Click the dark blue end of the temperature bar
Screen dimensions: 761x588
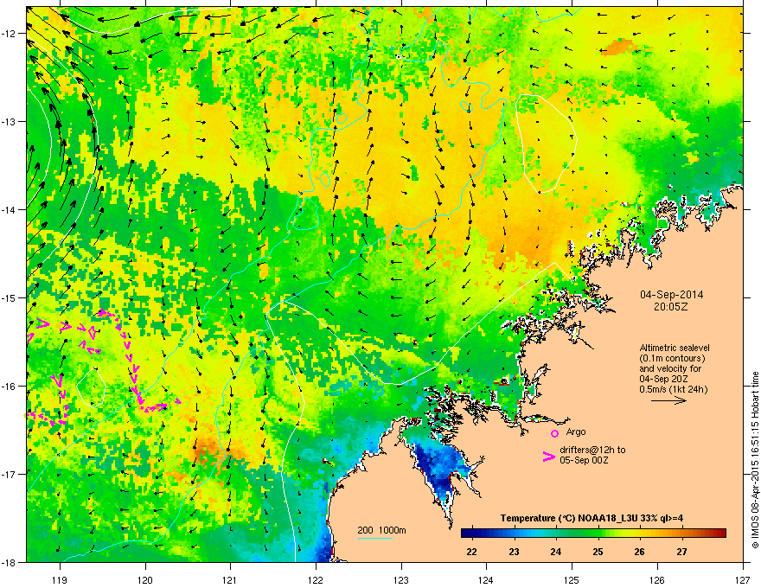466,534
